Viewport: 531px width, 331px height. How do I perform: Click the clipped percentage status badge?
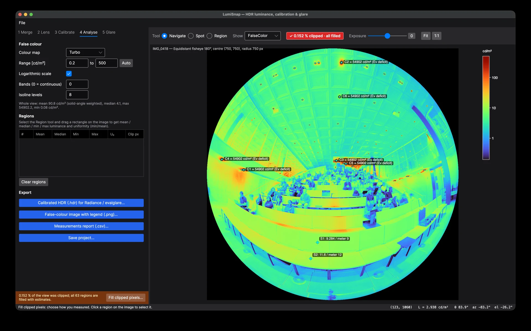click(315, 36)
